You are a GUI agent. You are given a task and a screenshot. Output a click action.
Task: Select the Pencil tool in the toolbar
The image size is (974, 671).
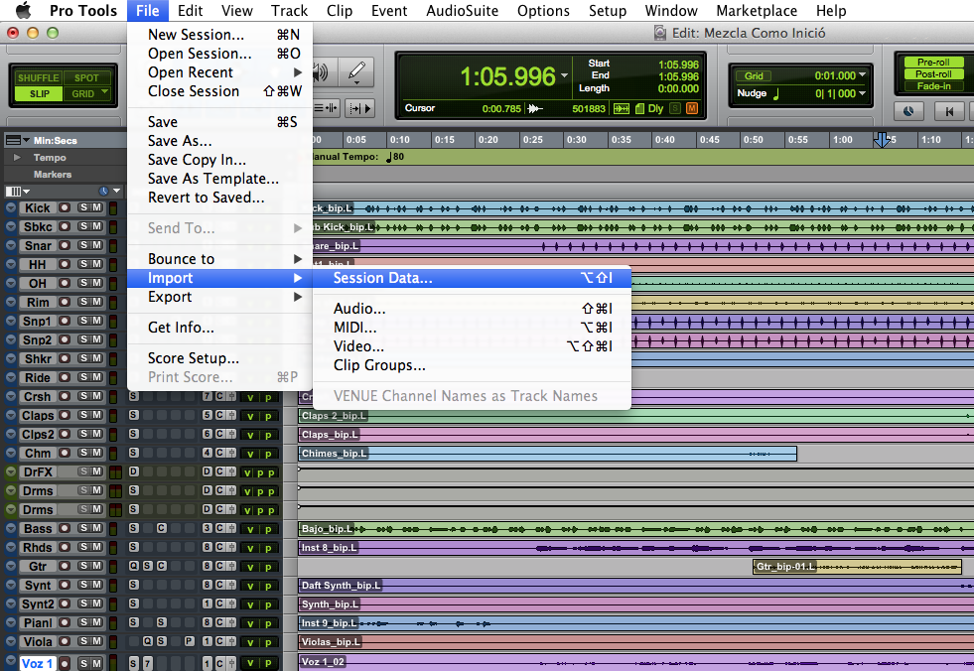click(x=356, y=72)
